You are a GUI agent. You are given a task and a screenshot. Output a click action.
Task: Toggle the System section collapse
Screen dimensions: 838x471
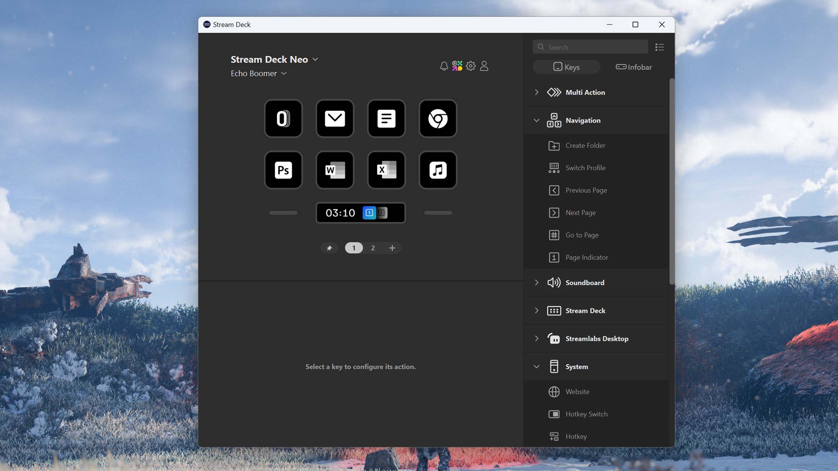click(x=536, y=366)
